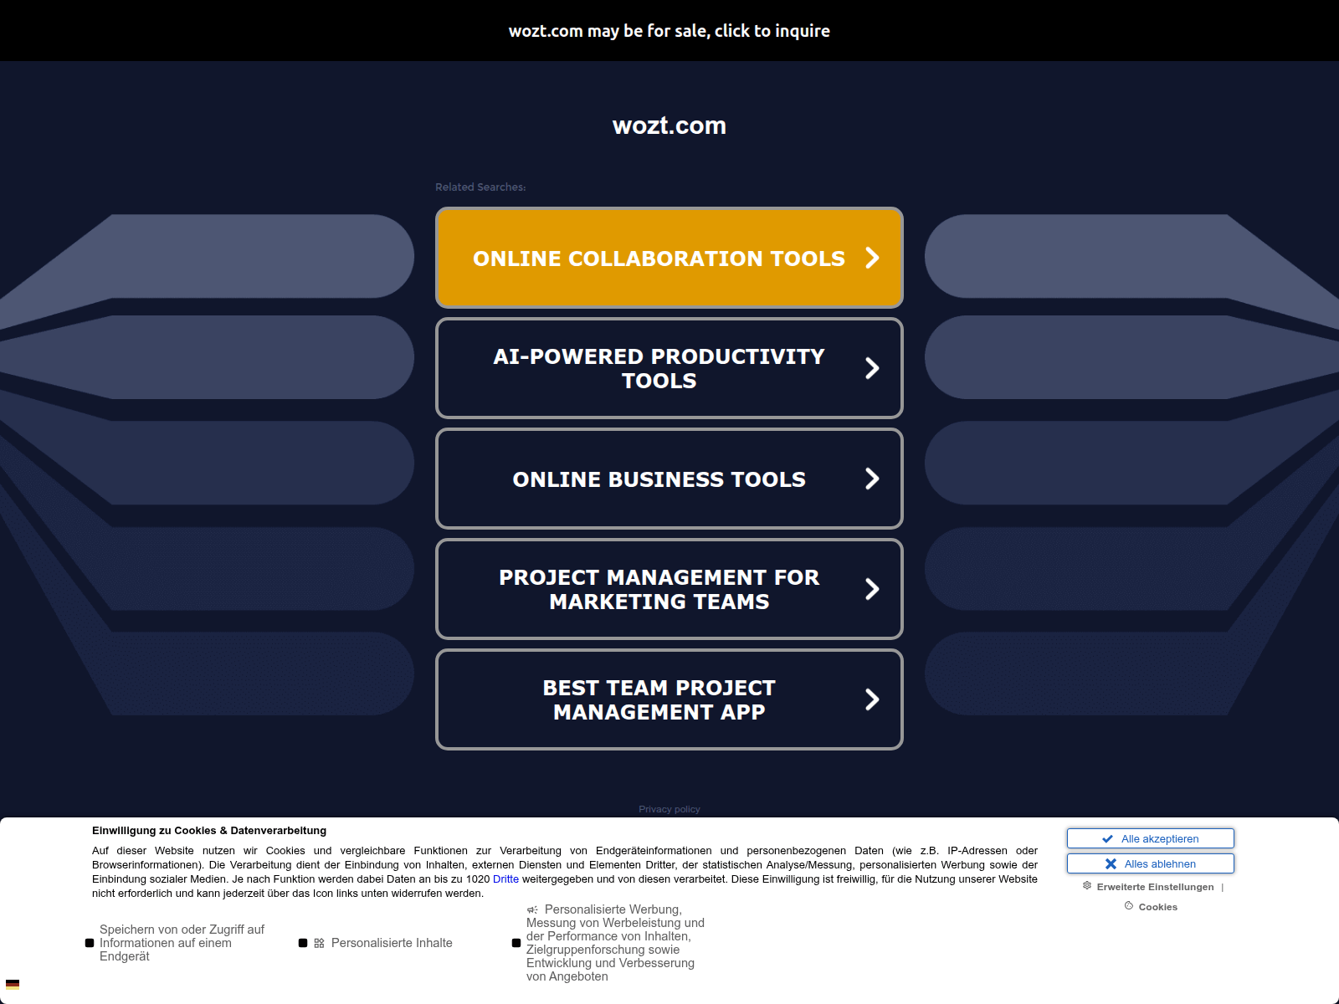This screenshot has width=1339, height=1004.
Task: Open the Online Business Tools result
Action: tap(669, 479)
